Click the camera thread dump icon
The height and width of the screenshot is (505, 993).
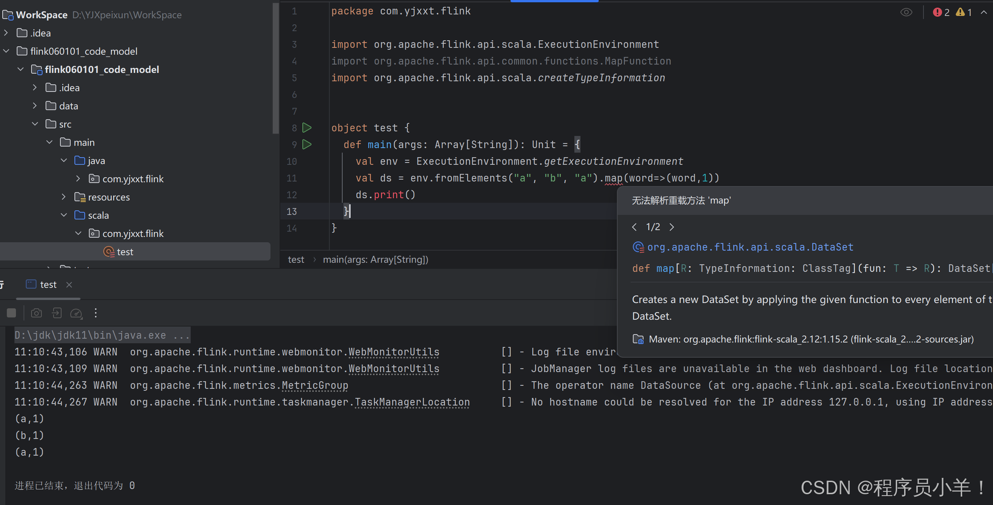coord(36,313)
